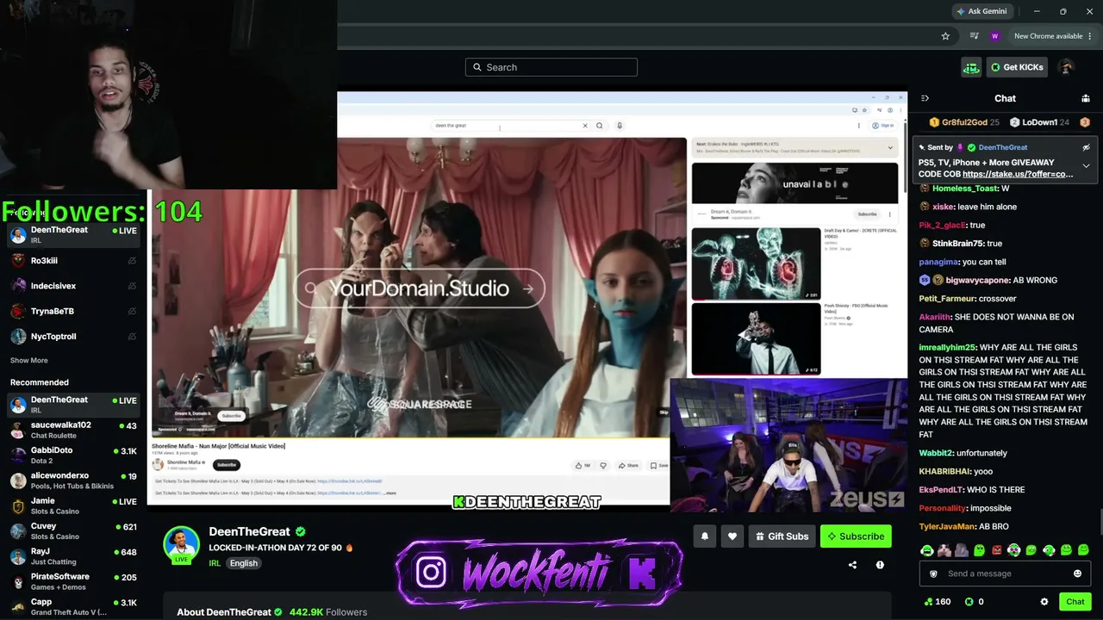The width and height of the screenshot is (1103, 620).
Task: Share the stream using the share icon
Action: [852, 565]
